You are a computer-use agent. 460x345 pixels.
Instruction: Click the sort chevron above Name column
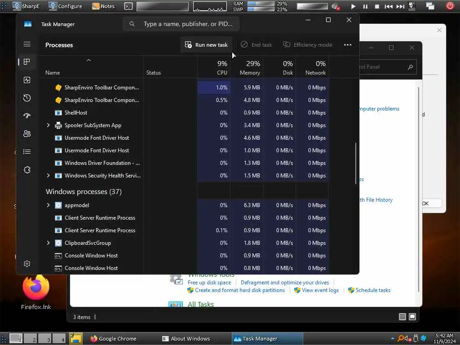88,61
